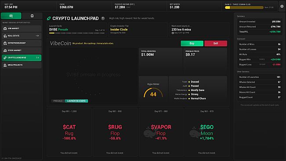Click the Cash $368.07M value

tap(66, 7)
